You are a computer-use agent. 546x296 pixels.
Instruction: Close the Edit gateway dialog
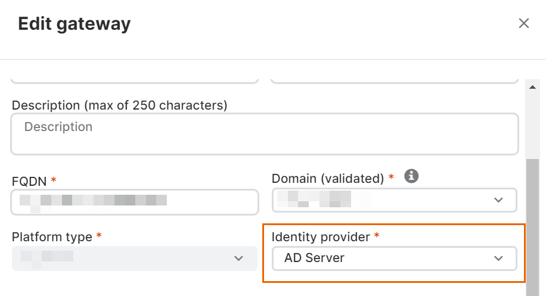pyautogui.click(x=523, y=23)
